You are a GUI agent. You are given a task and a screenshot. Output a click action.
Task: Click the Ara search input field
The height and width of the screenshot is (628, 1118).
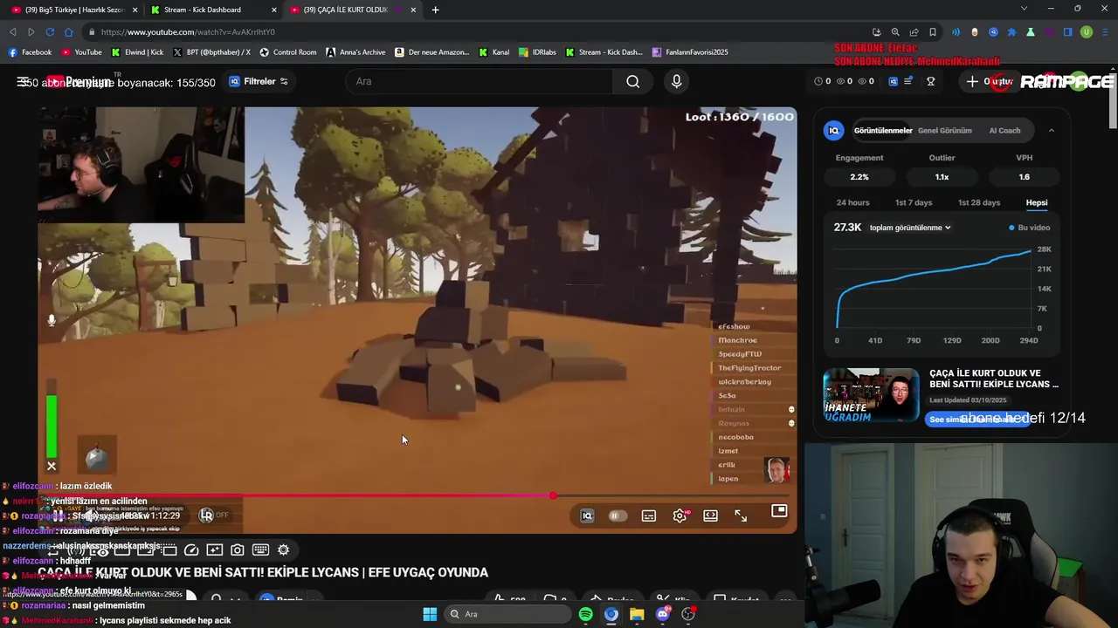[x=480, y=81]
